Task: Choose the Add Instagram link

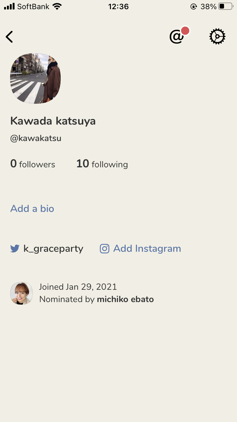Action: pyautogui.click(x=147, y=249)
